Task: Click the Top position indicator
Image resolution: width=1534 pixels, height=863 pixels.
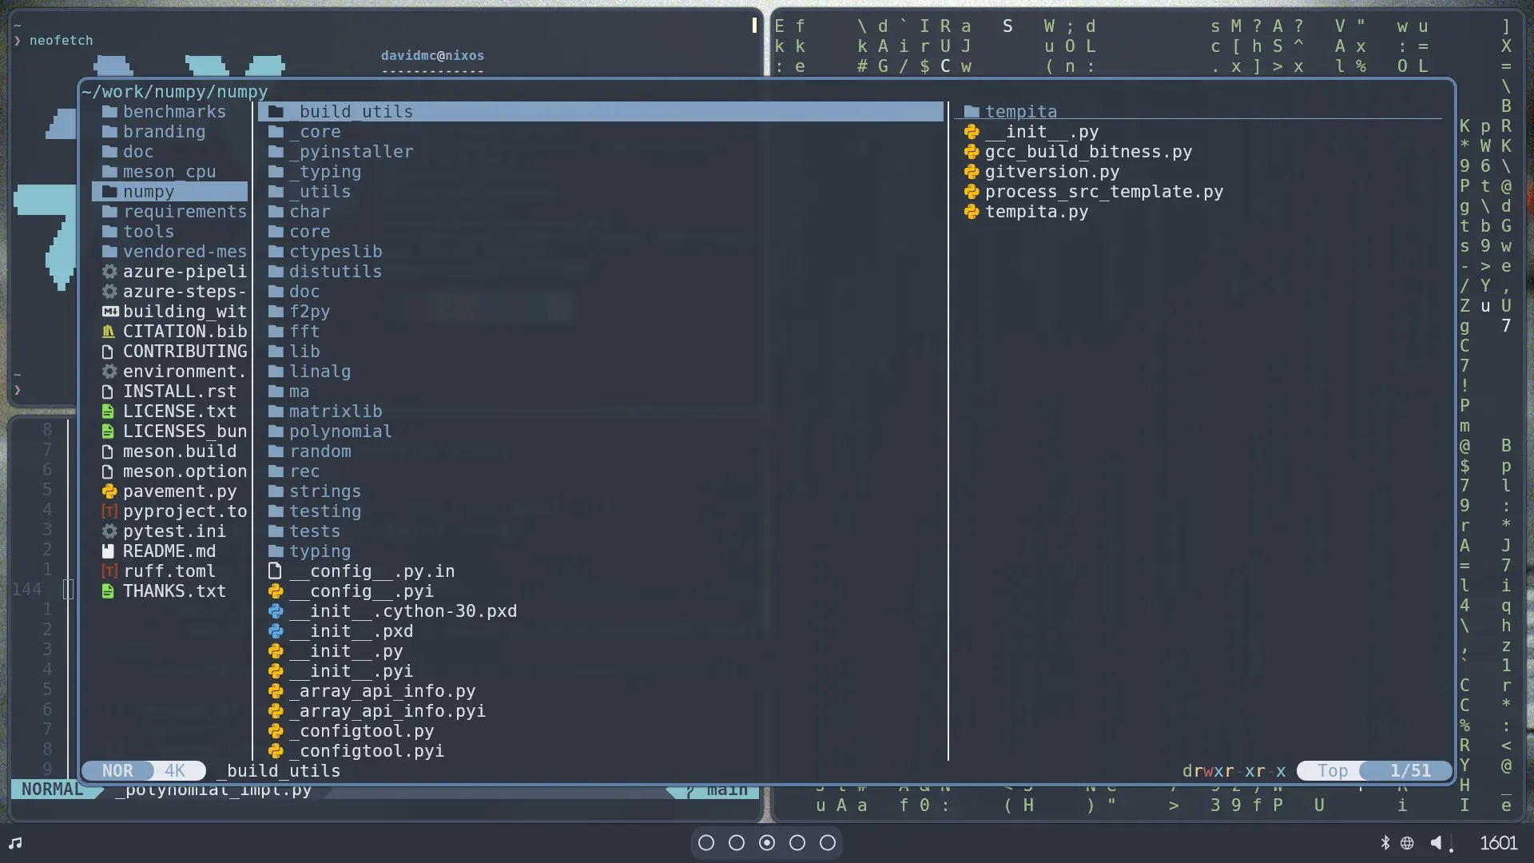Action: point(1332,771)
